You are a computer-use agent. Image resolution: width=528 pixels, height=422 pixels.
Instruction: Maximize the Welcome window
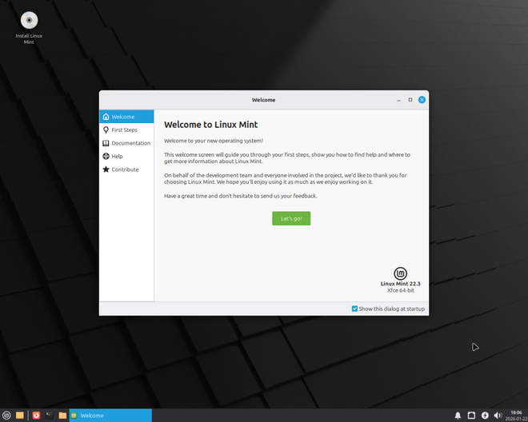[410, 100]
